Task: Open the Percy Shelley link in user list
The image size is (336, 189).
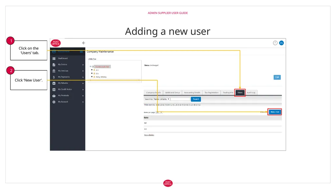Action: tap(149, 135)
